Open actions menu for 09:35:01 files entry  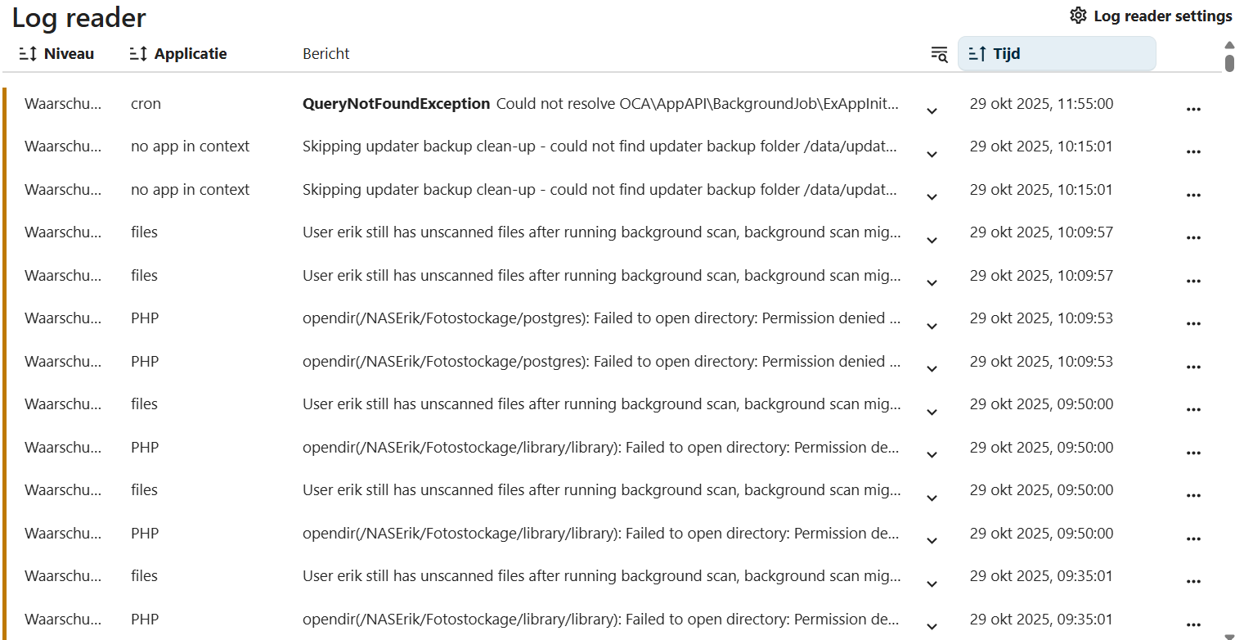click(x=1193, y=582)
